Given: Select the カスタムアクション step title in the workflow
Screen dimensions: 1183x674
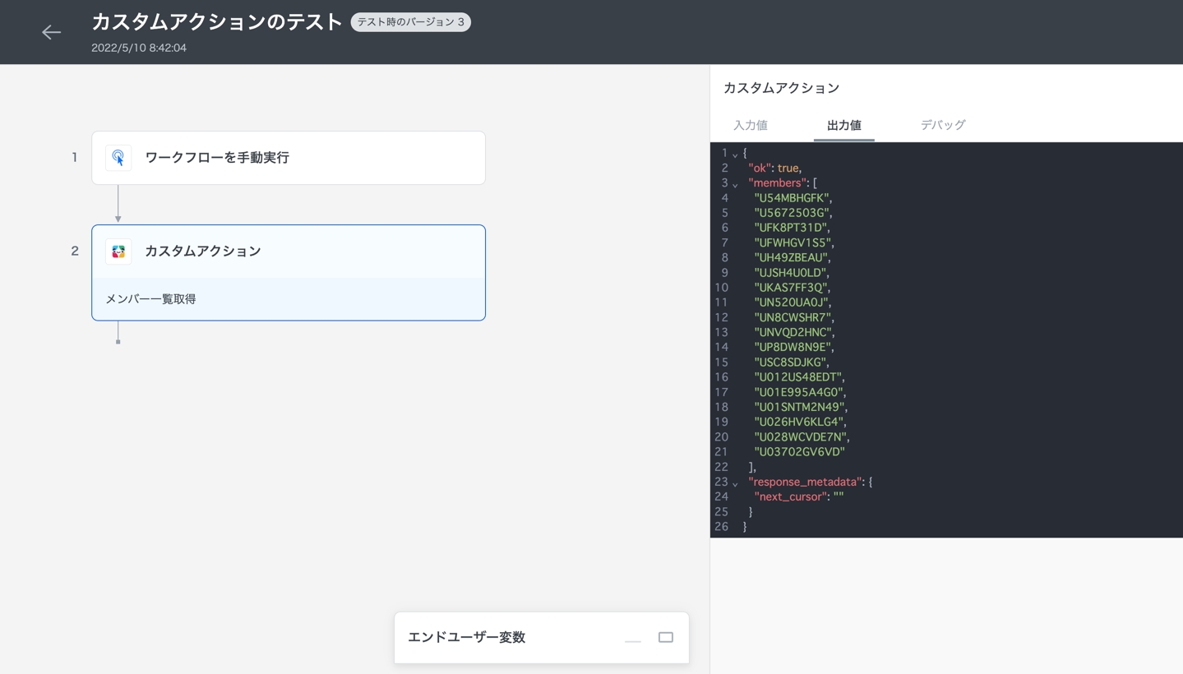Looking at the screenshot, I should click(x=203, y=252).
